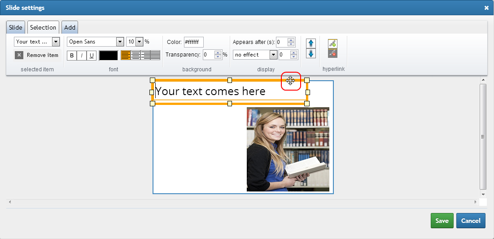Save the slide settings

(x=442, y=221)
